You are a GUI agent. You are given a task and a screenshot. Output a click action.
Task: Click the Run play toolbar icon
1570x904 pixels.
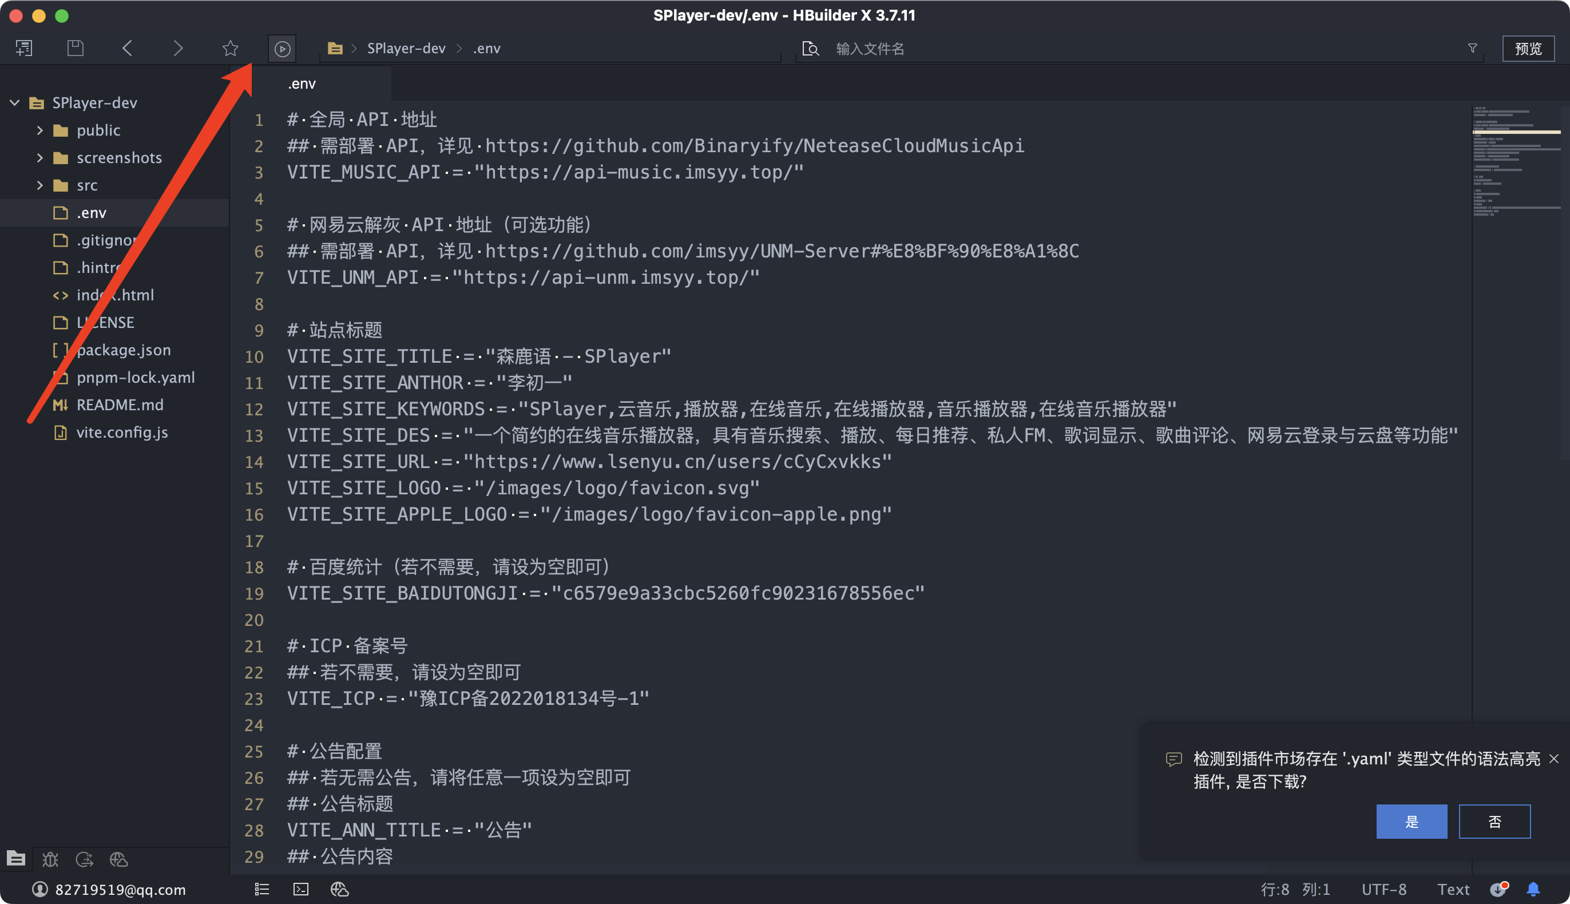282,49
